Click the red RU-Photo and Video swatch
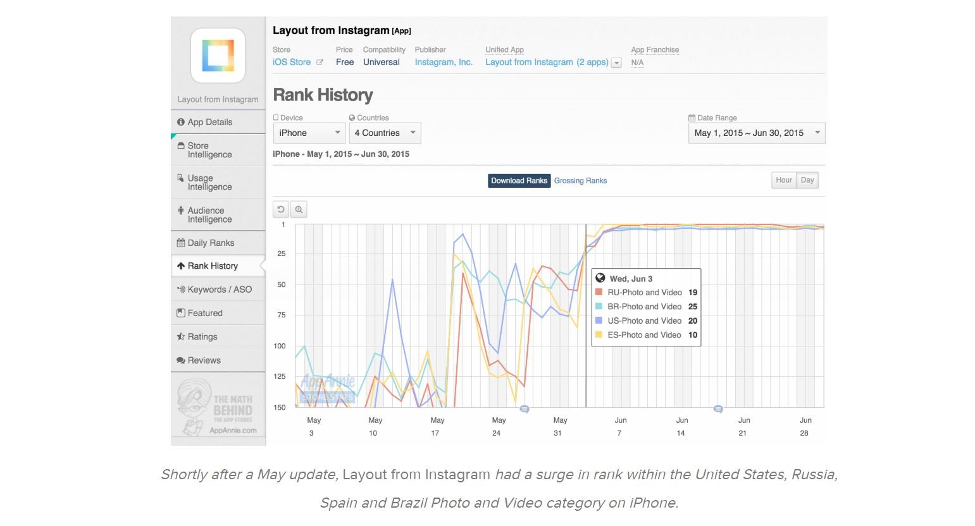This screenshot has width=975, height=526. (599, 292)
